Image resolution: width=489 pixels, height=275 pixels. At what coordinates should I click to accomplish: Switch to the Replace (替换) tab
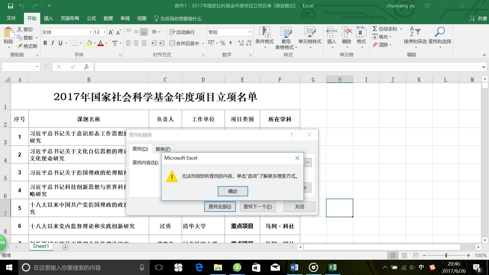(x=163, y=149)
